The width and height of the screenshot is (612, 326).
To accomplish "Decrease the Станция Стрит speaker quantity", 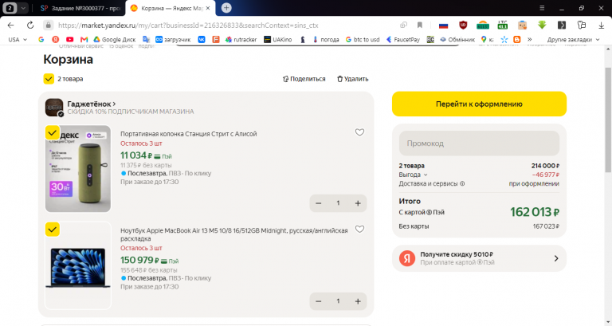I will point(319,203).
